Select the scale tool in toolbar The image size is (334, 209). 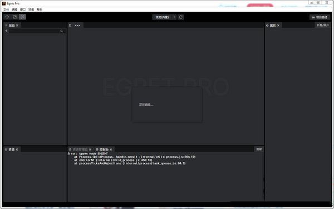click(x=14, y=17)
